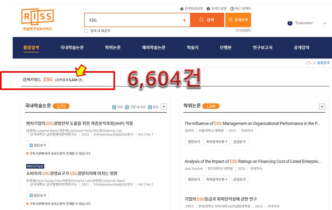Click the 학위논문 1,104 count badge
Image resolution: width=332 pixels, height=210 pixels.
211,106
